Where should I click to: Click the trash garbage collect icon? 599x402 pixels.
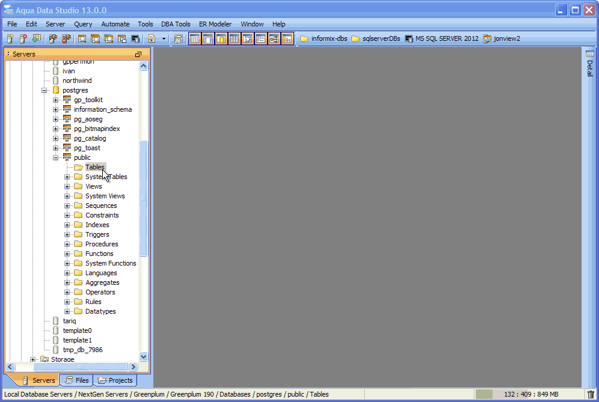click(591, 394)
